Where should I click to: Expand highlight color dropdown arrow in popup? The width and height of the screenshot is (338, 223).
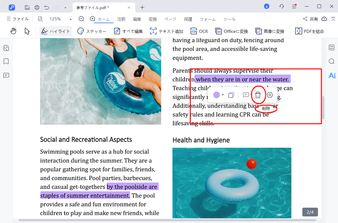[223, 95]
